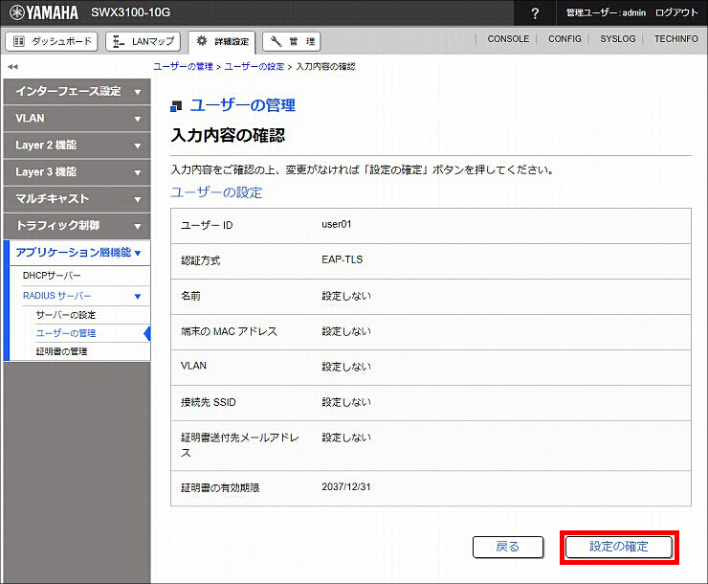Open the CONFIG link

564,39
